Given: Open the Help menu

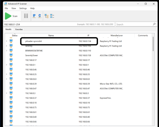Looking at the screenshot, I should pos(32,8).
